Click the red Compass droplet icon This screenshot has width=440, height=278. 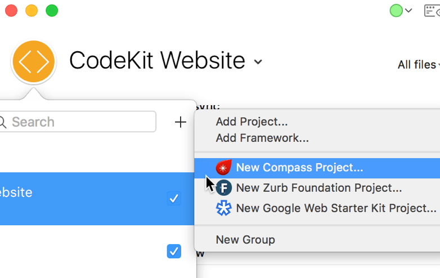pos(223,168)
